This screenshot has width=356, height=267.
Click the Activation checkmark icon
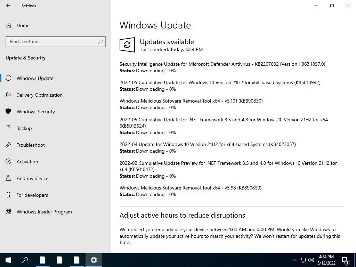click(x=8, y=161)
